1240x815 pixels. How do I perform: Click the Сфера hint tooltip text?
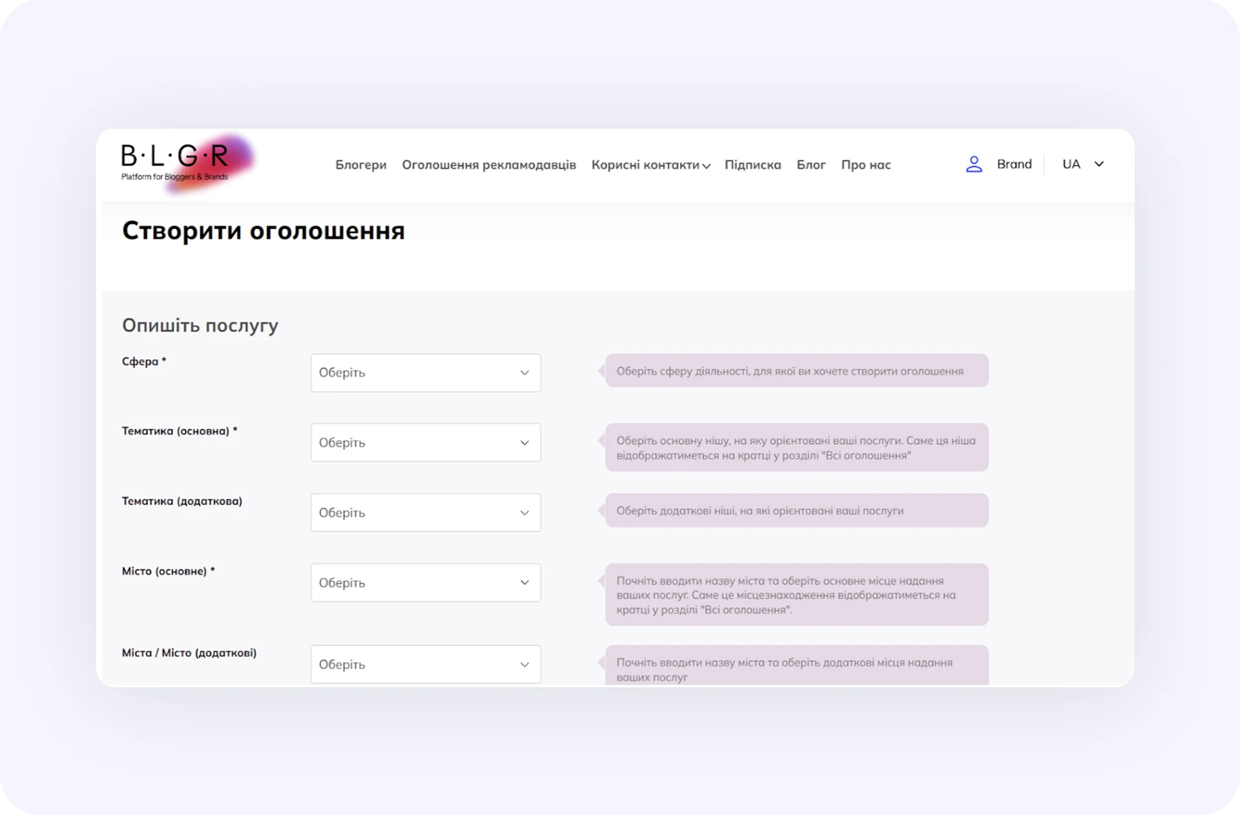[x=789, y=371]
